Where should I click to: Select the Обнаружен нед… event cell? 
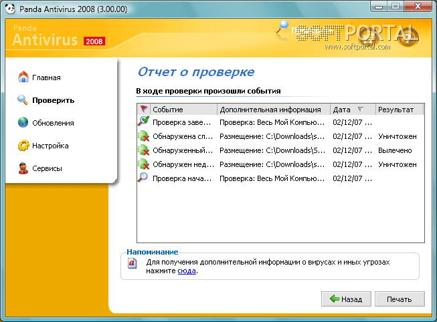(x=183, y=164)
